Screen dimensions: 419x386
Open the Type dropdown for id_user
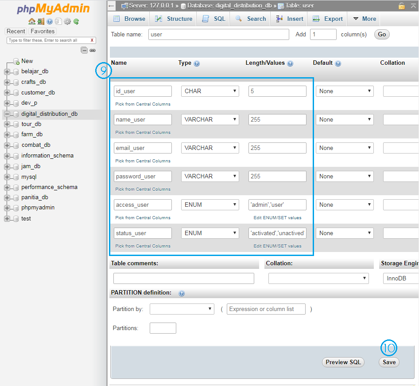pos(209,91)
